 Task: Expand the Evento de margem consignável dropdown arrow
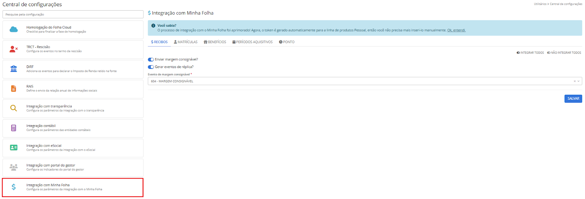(x=578, y=81)
